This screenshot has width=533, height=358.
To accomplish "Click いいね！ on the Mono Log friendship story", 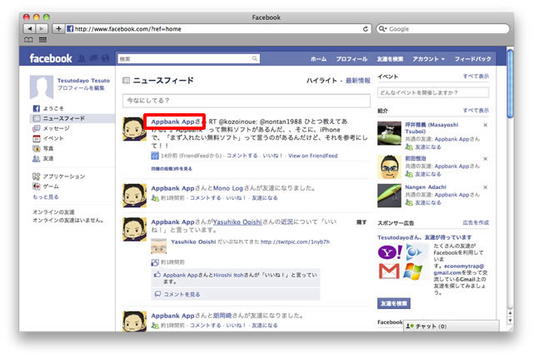I will [x=235, y=198].
